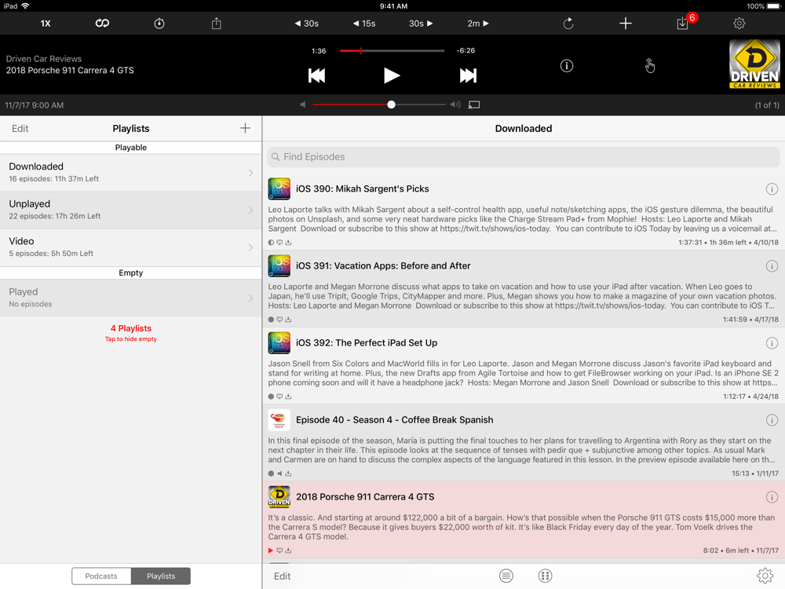Screen dimensions: 785x589
Task: Select 2018 Porsche 911 Carrera 4 GTS row
Action: click(523, 521)
